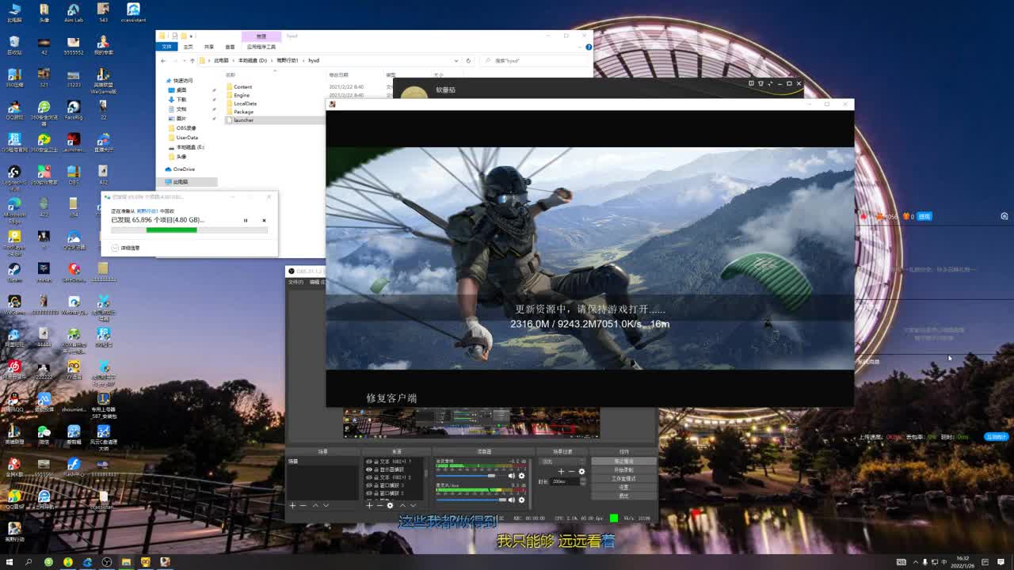Open settings gear of first OBS mixer track
Viewport: 1014px width, 570px height.
(521, 476)
